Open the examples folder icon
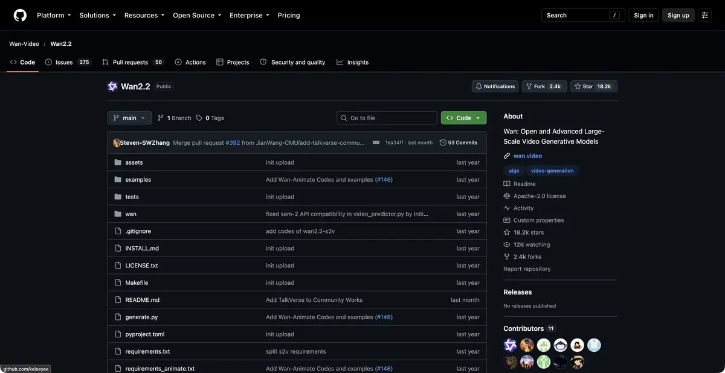This screenshot has height=373, width=725. coord(118,179)
